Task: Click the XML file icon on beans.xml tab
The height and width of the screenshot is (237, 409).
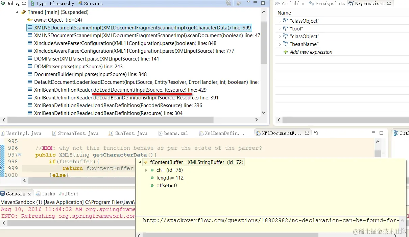Action: tap(161, 133)
